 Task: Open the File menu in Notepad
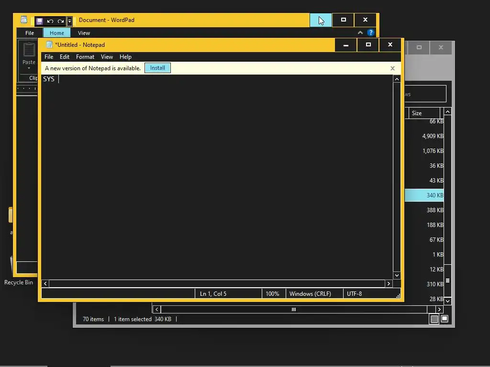(x=49, y=57)
